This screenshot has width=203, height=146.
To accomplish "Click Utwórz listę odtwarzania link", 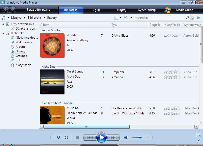I will click(26, 29).
